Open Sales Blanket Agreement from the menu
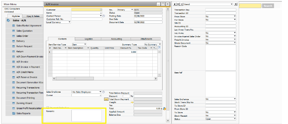This screenshot has width=288, height=124. [x=29, y=26]
